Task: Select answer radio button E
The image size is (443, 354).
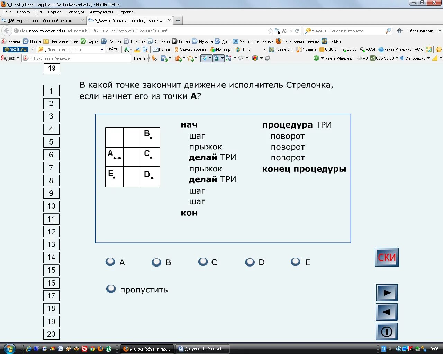Action: [296, 262]
